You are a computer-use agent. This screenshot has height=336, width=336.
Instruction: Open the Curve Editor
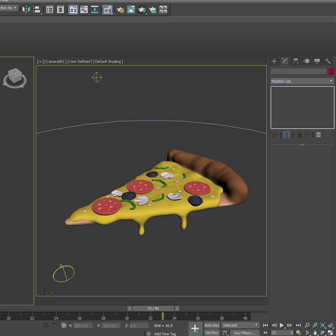pyautogui.click(x=84, y=10)
